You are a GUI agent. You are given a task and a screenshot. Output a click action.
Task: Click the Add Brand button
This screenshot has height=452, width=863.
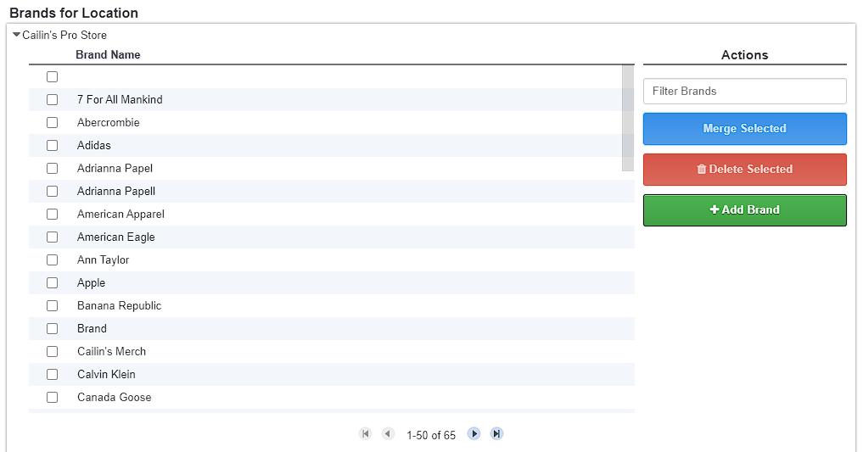(745, 210)
